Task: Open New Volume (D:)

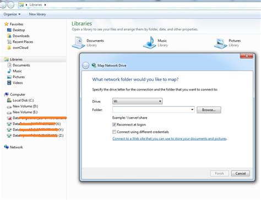Action: (25, 106)
